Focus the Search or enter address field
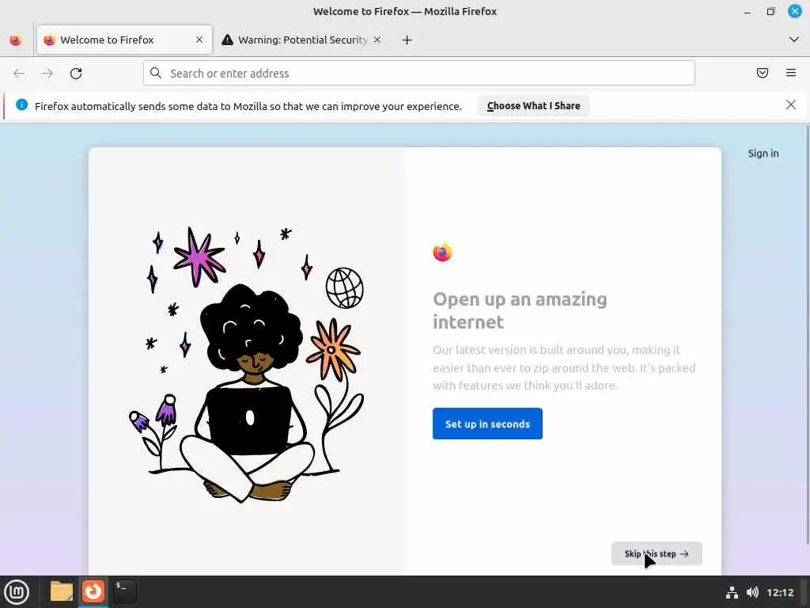 [x=419, y=73]
